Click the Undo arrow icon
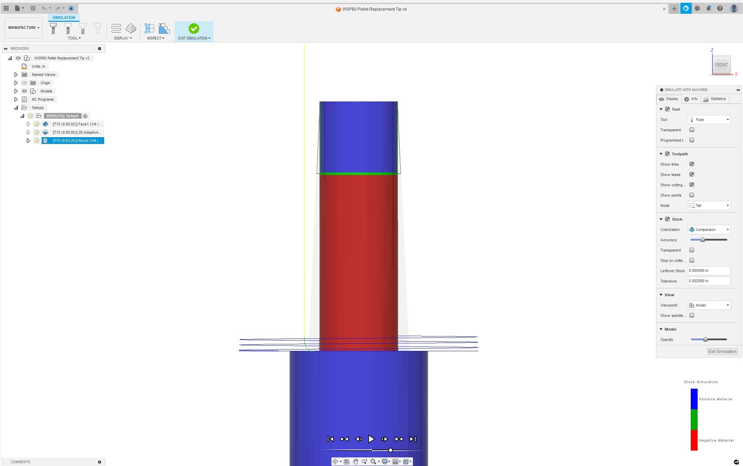This screenshot has height=466, width=743. tap(44, 8)
